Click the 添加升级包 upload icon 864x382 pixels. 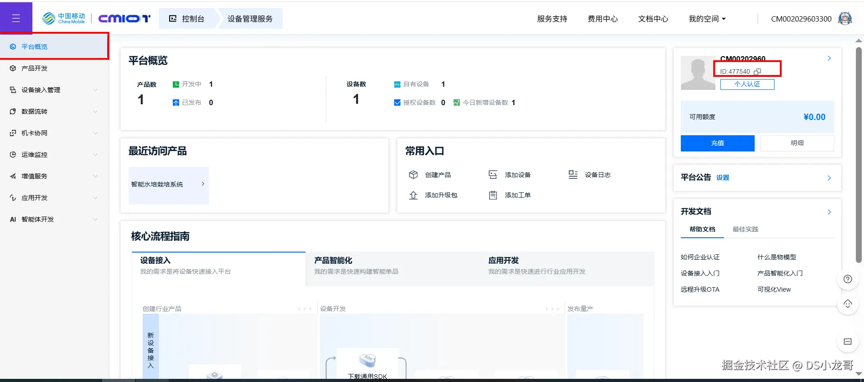point(413,195)
